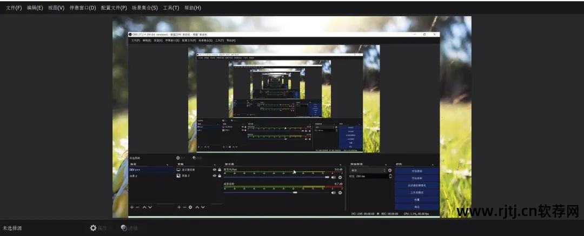Viewport: 584px width, 236px height.
Task: Open the 工具(T) menu in top bar
Action: pyautogui.click(x=171, y=8)
